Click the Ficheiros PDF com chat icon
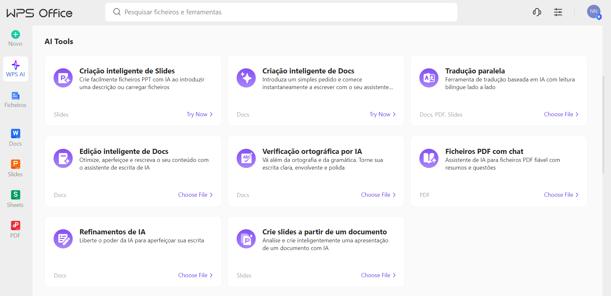This screenshot has width=611, height=296. pos(429,158)
